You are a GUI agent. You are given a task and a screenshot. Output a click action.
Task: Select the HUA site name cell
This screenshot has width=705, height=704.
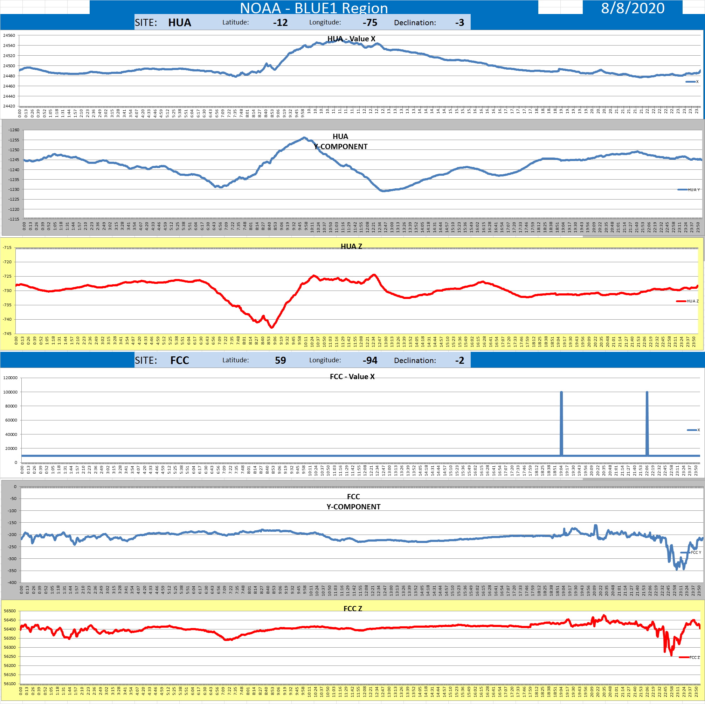(x=180, y=23)
